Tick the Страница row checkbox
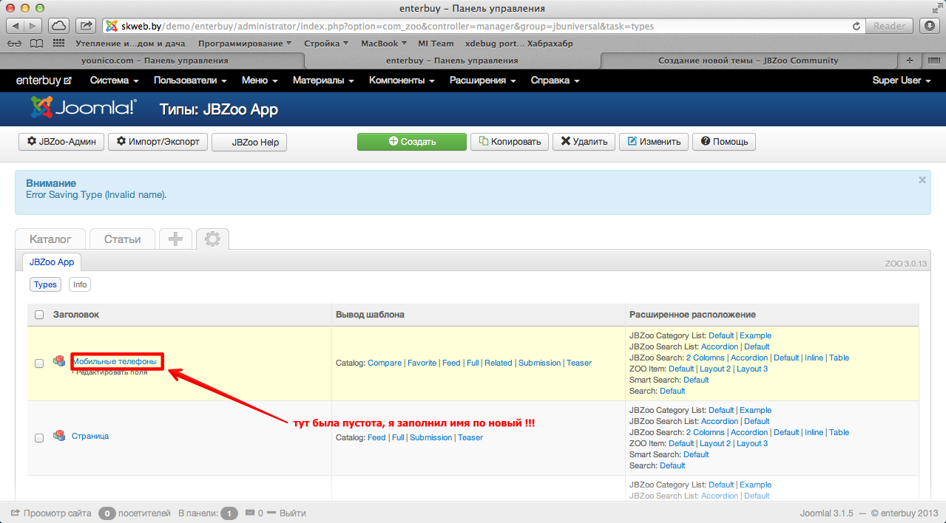 pos(39,437)
